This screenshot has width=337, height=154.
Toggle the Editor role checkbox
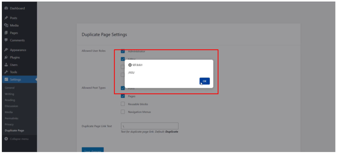click(123, 59)
